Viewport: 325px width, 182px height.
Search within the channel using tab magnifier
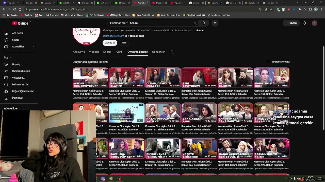[172, 52]
